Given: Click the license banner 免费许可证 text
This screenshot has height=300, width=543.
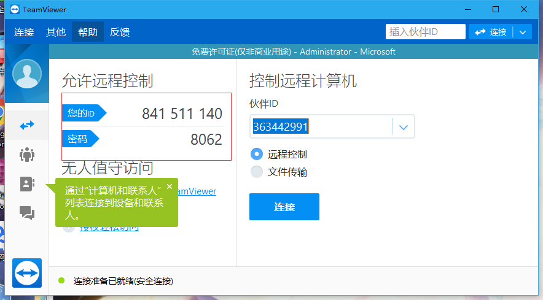Looking at the screenshot, I should click(x=294, y=52).
